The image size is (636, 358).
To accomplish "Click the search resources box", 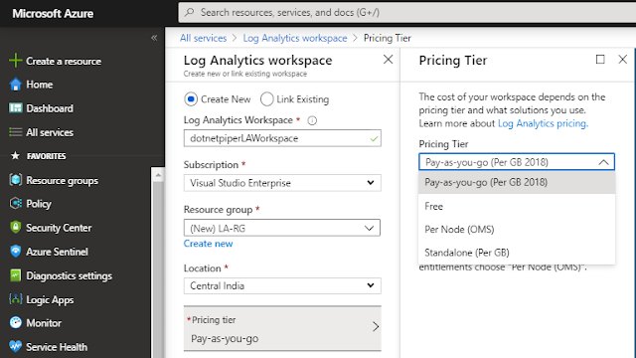I will [x=406, y=12].
